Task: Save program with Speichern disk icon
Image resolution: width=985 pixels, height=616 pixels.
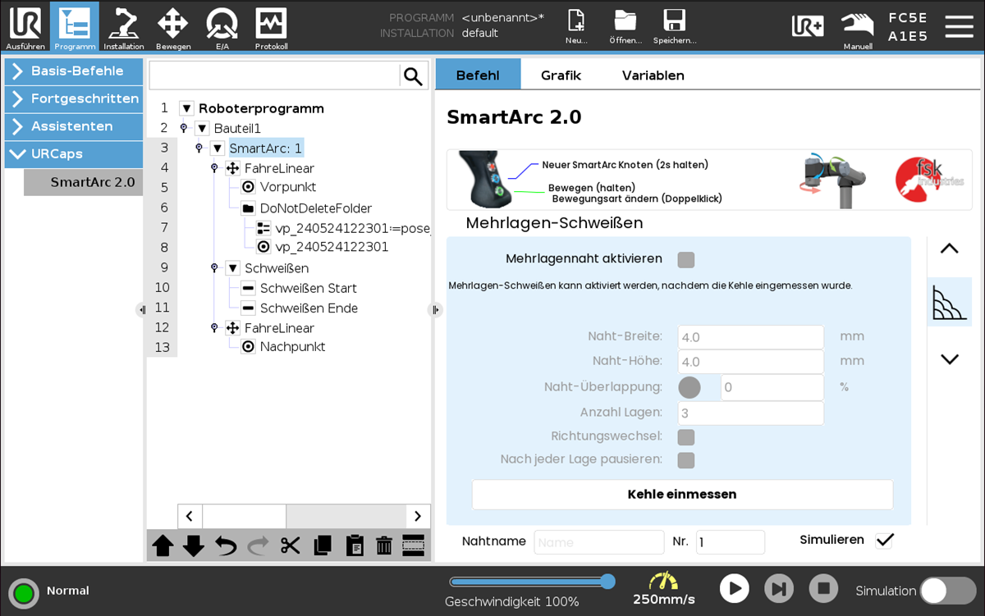Action: pos(674,27)
